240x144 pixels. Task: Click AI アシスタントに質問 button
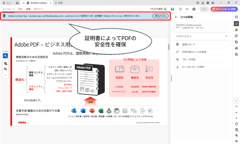coord(224,9)
